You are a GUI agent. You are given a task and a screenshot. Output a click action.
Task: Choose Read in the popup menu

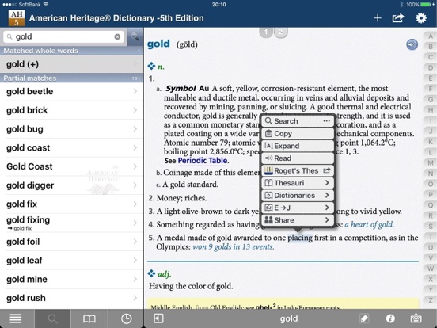(298, 158)
